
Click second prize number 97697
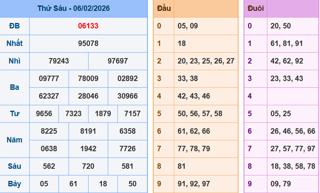coord(118,61)
